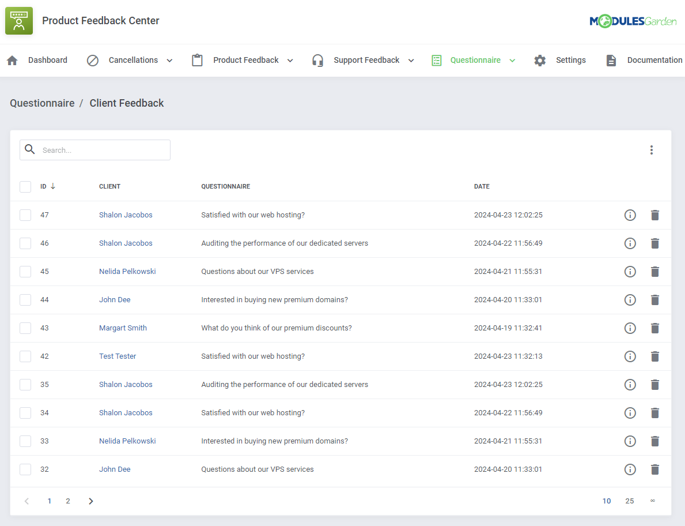Click the Product Feedback Center logo icon

click(x=19, y=21)
